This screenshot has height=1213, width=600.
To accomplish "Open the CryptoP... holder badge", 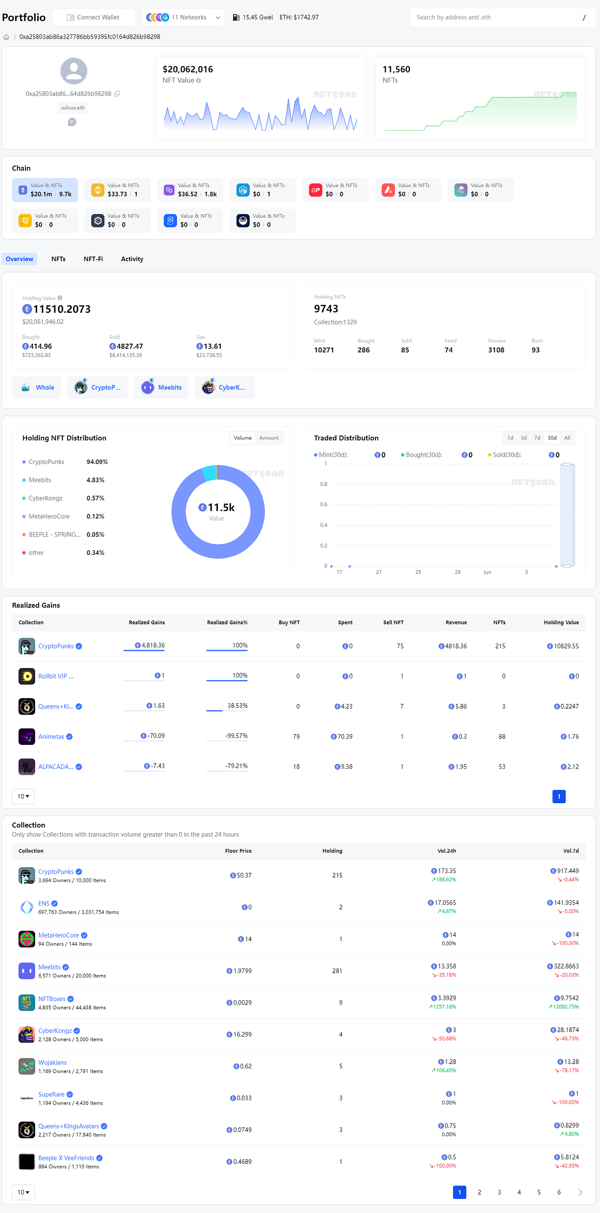I will coord(97,387).
